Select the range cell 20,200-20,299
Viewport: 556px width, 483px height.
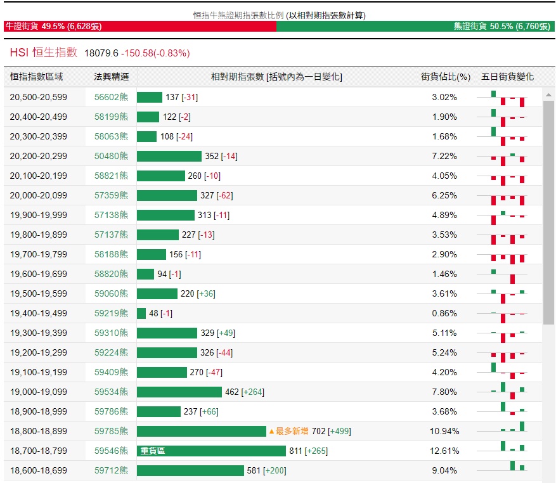(38, 156)
